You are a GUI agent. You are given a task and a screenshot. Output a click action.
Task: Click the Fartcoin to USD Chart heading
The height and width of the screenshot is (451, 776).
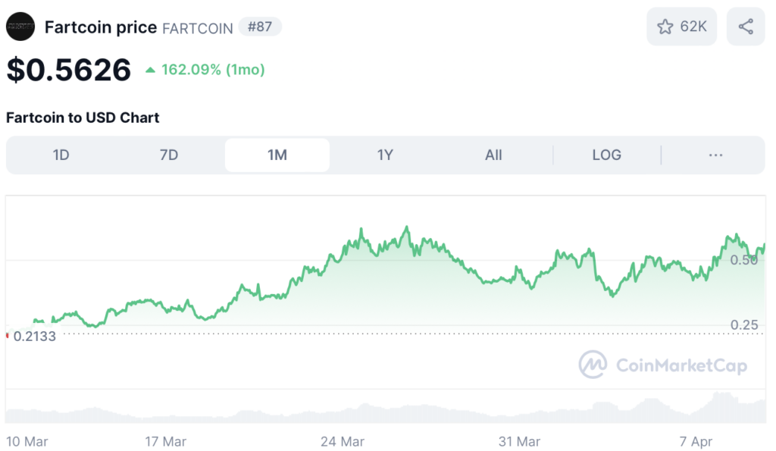click(x=83, y=117)
